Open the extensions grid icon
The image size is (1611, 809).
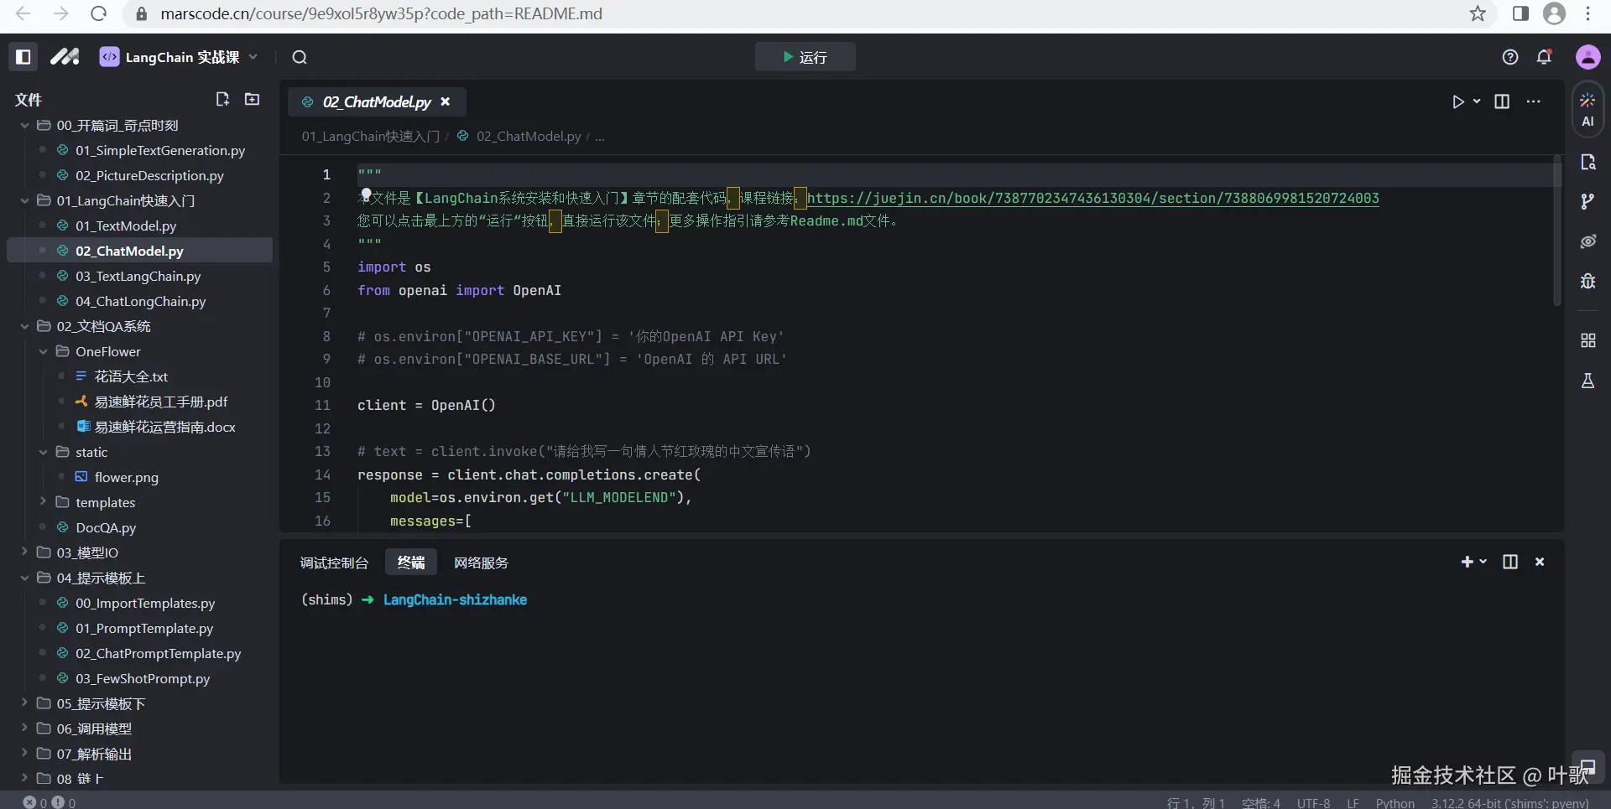(x=1588, y=340)
